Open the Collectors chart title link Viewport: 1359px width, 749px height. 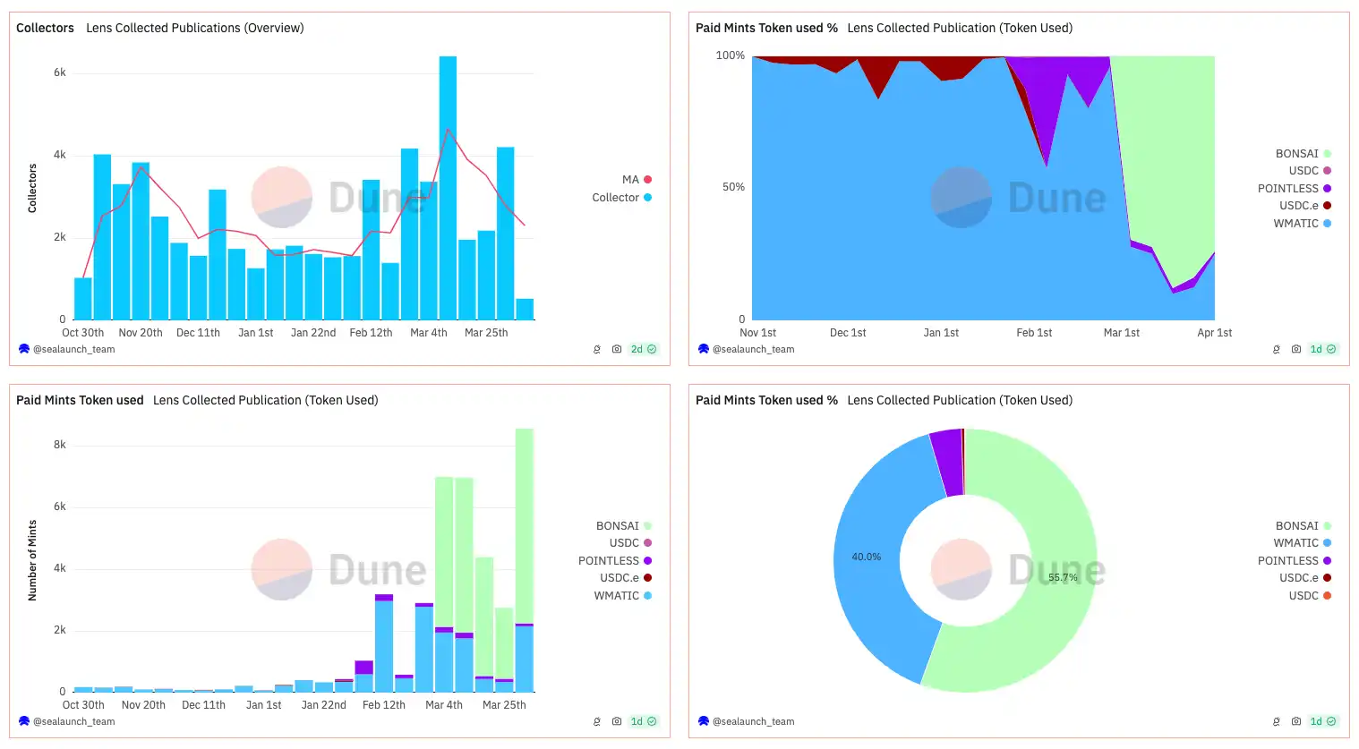pyautogui.click(x=45, y=28)
